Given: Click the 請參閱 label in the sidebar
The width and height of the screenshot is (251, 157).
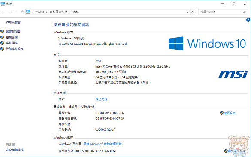Looking at the screenshot, I should pyautogui.click(x=10, y=145).
